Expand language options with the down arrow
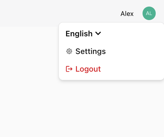The image size is (164, 137). (98, 34)
